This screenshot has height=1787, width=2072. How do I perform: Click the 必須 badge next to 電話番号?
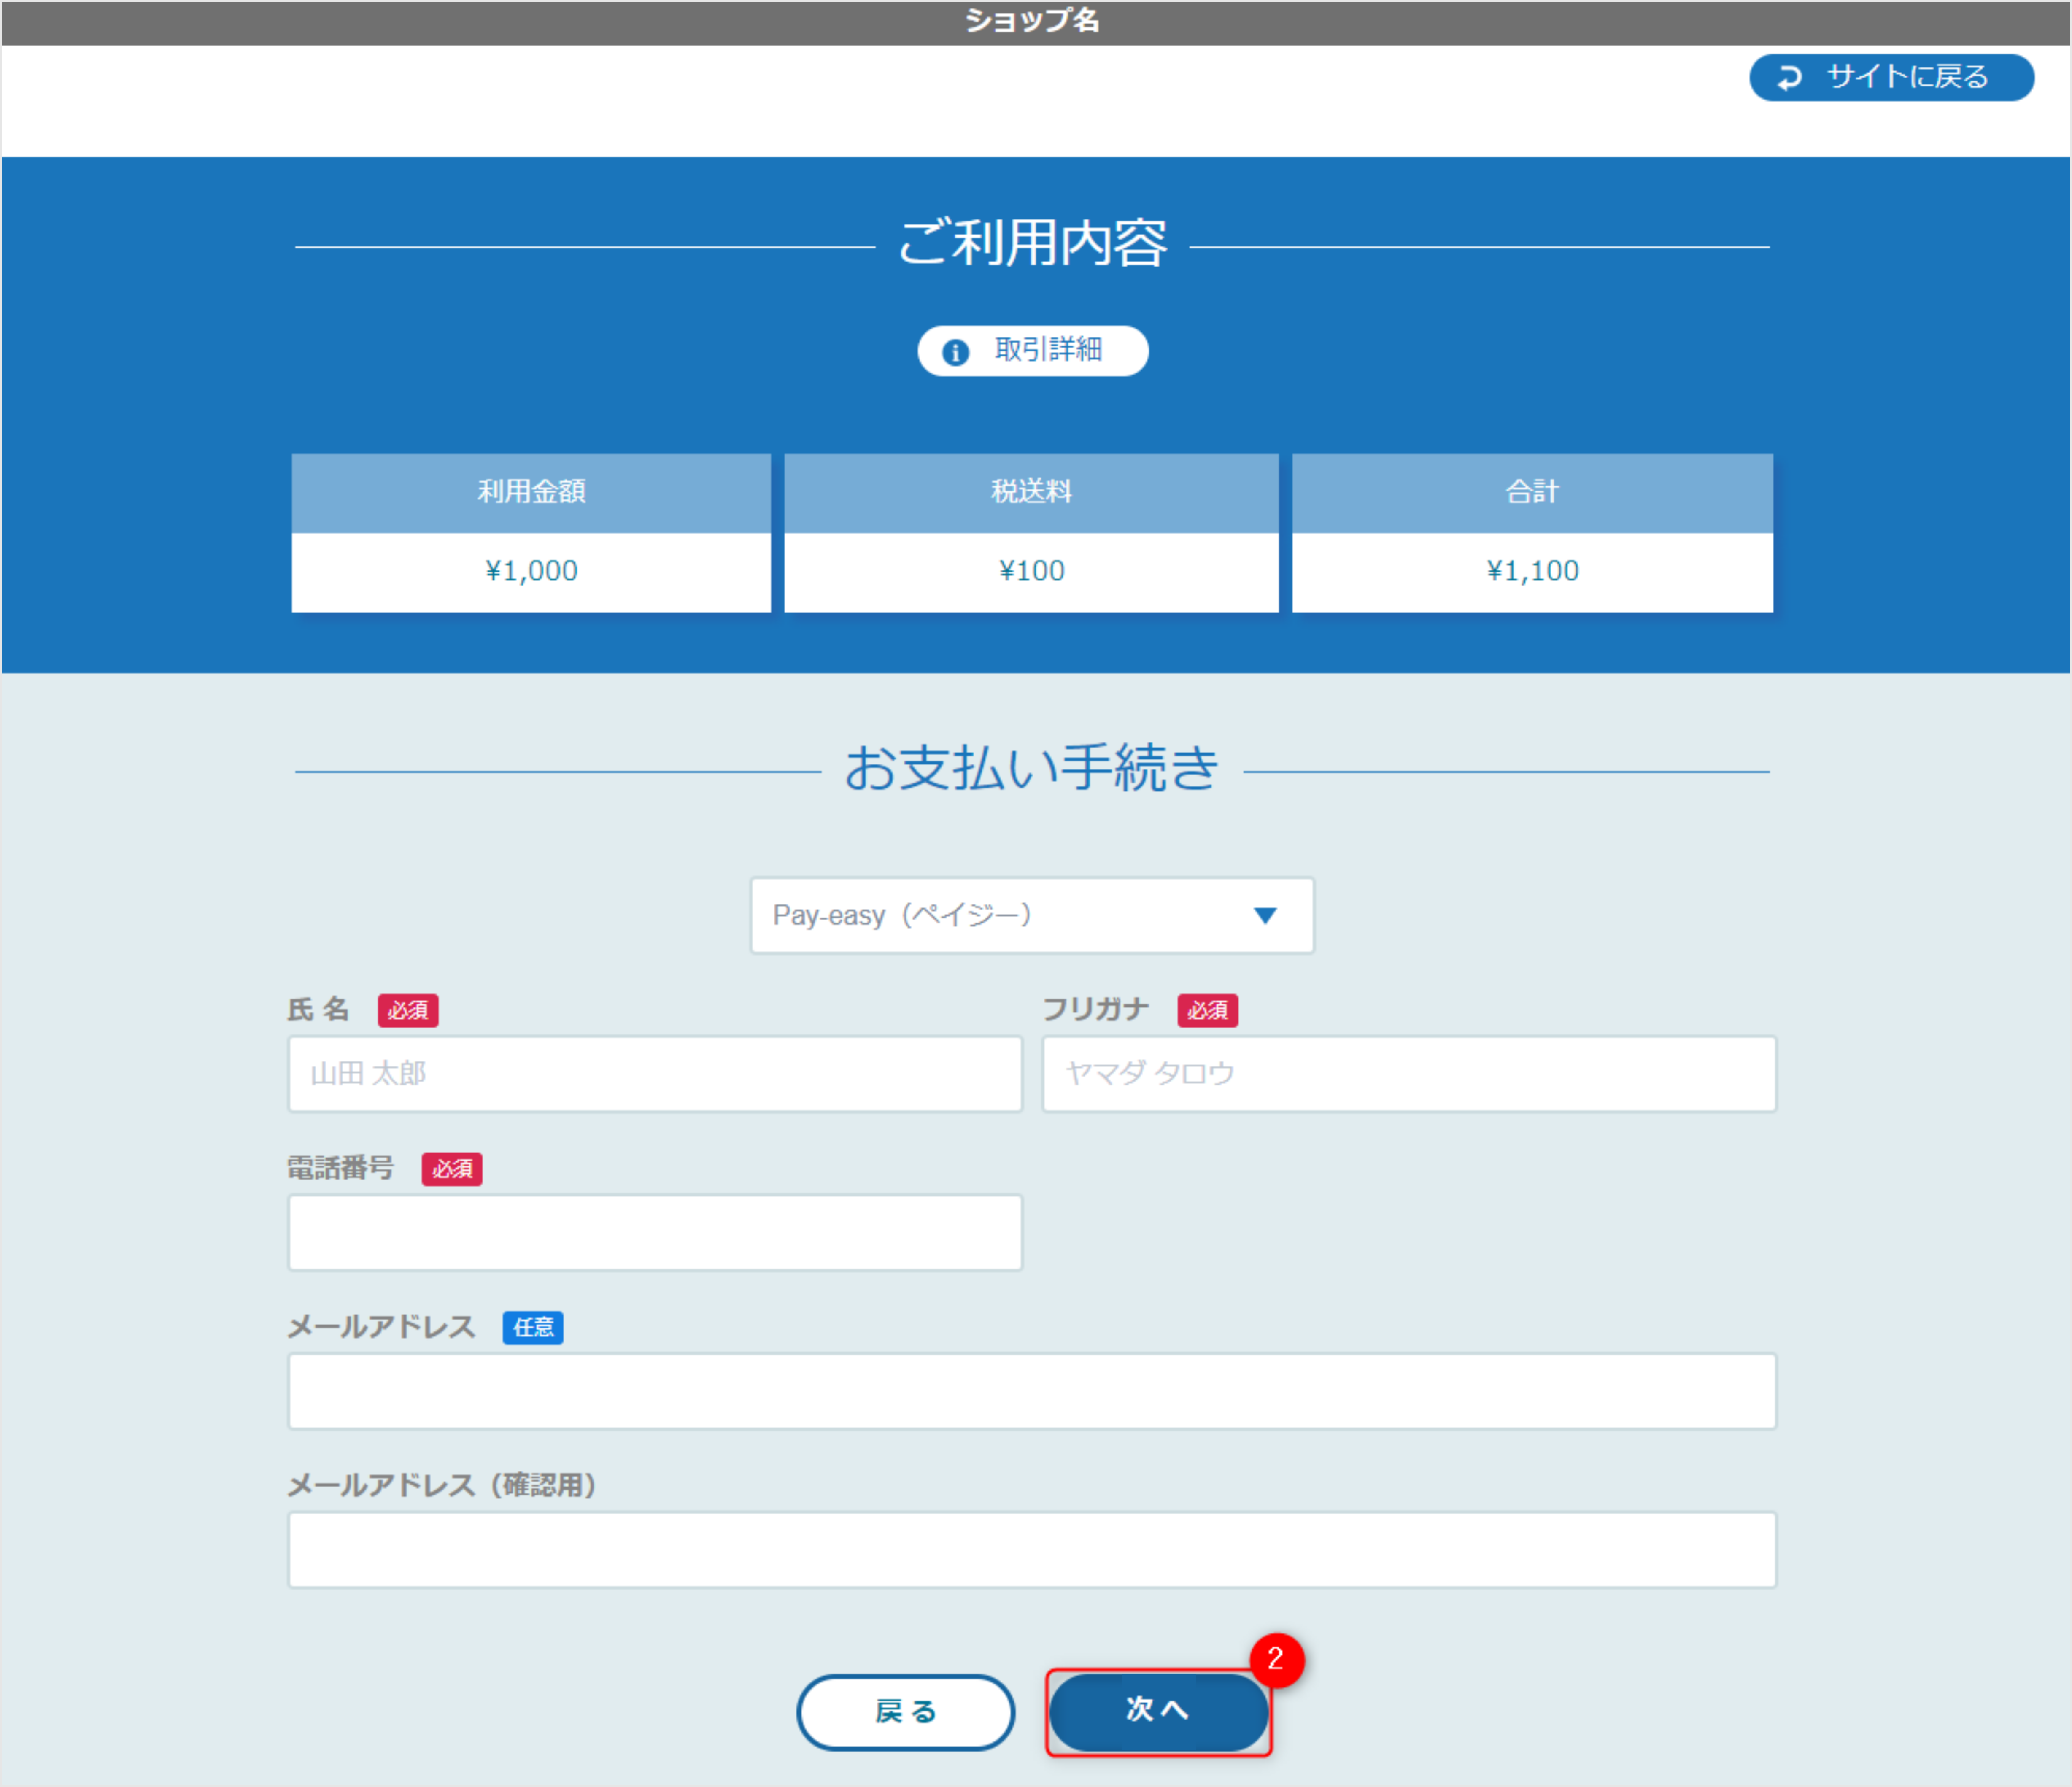point(452,1169)
